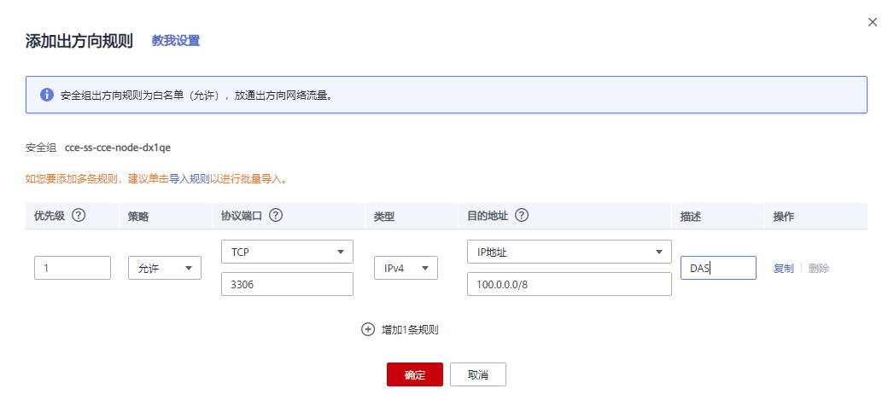Viewport: 894px width, 406px height.
Task: Open the 允许 policy dropdown
Action: tap(165, 268)
